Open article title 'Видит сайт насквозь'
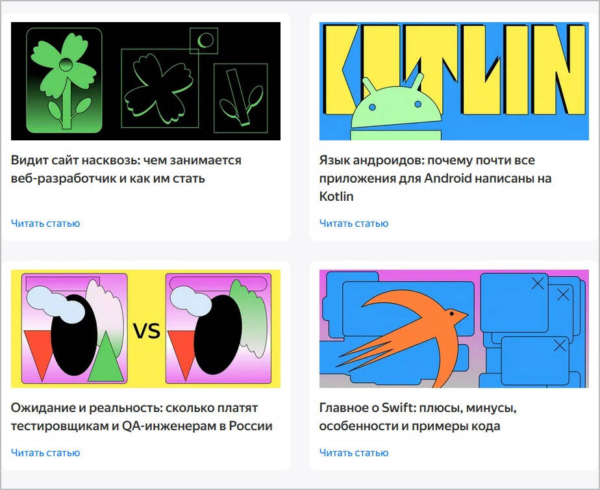This screenshot has width=600, height=490. pyautogui.click(x=126, y=169)
